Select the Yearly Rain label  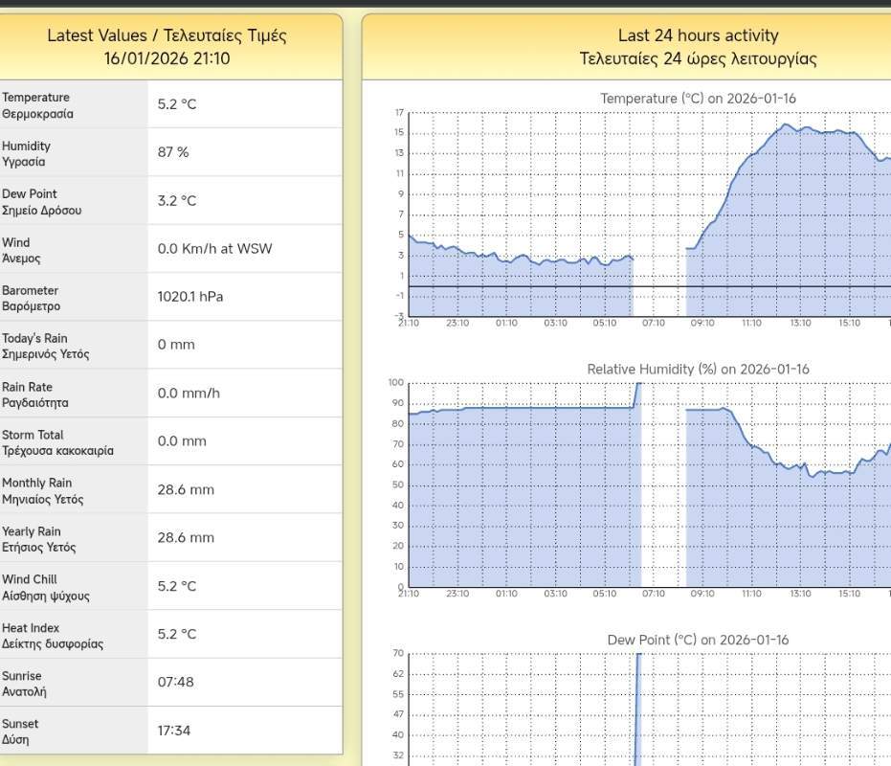click(x=38, y=539)
